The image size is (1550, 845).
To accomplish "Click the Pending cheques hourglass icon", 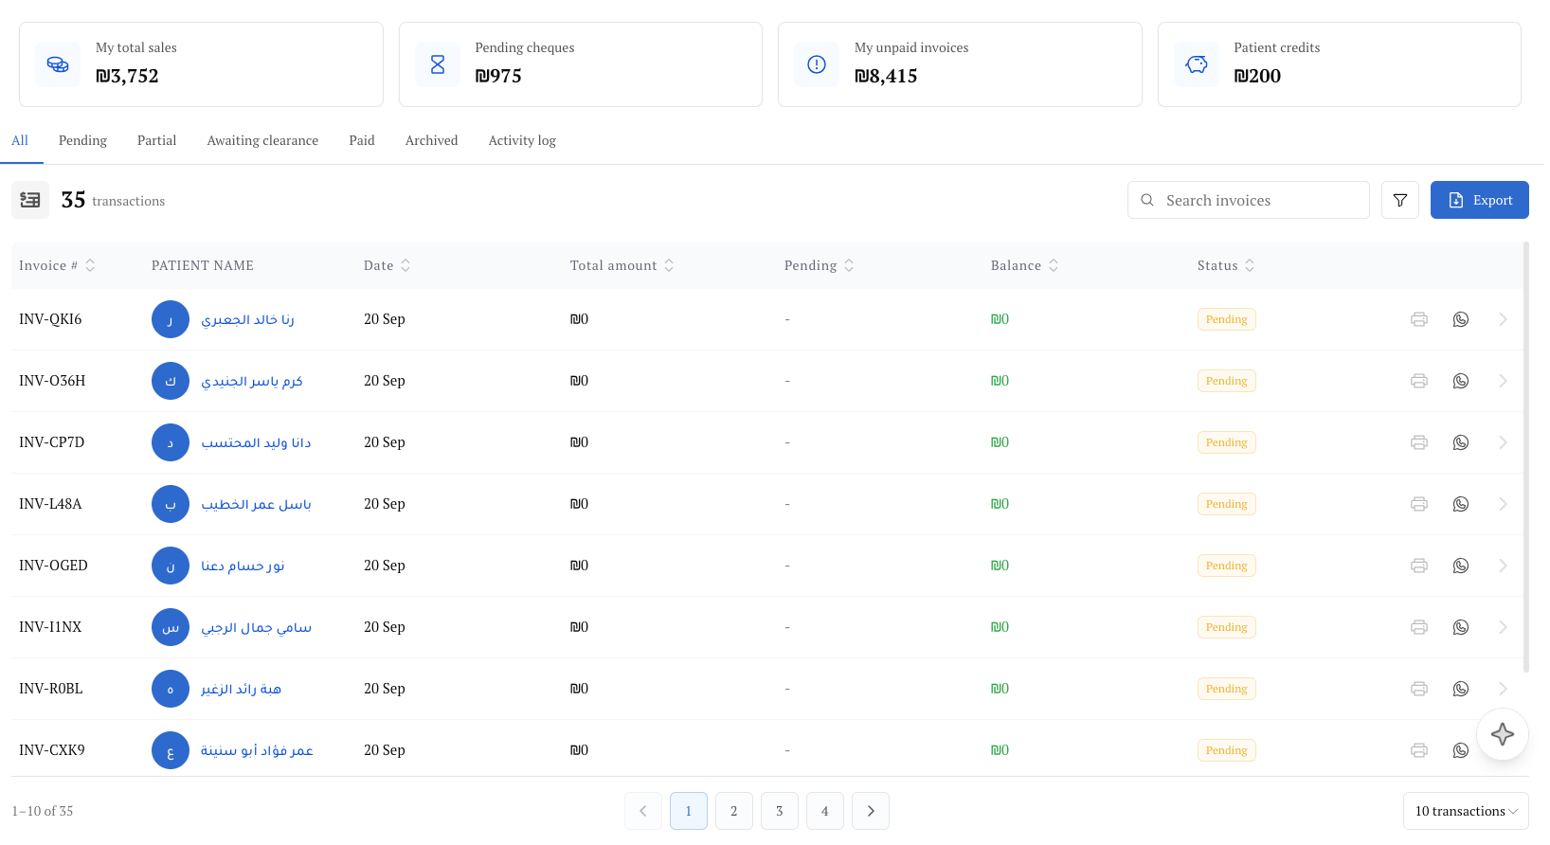I will (x=438, y=64).
